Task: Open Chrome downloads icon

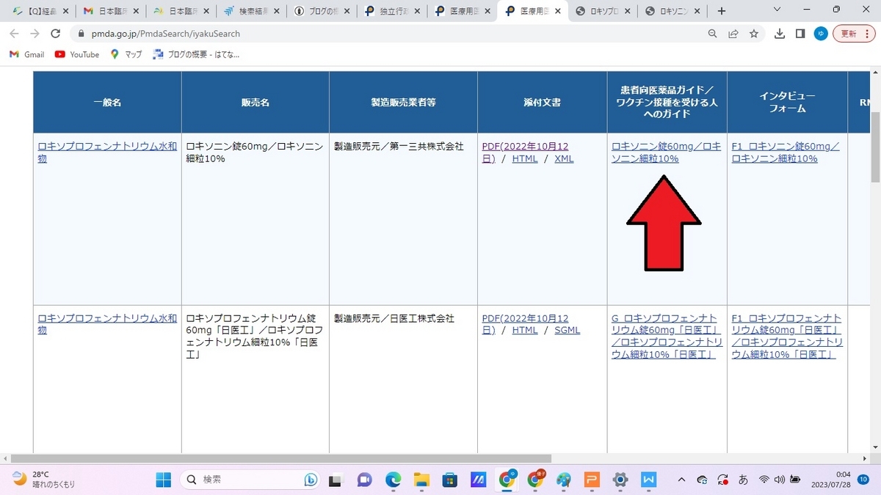Action: coord(780,34)
